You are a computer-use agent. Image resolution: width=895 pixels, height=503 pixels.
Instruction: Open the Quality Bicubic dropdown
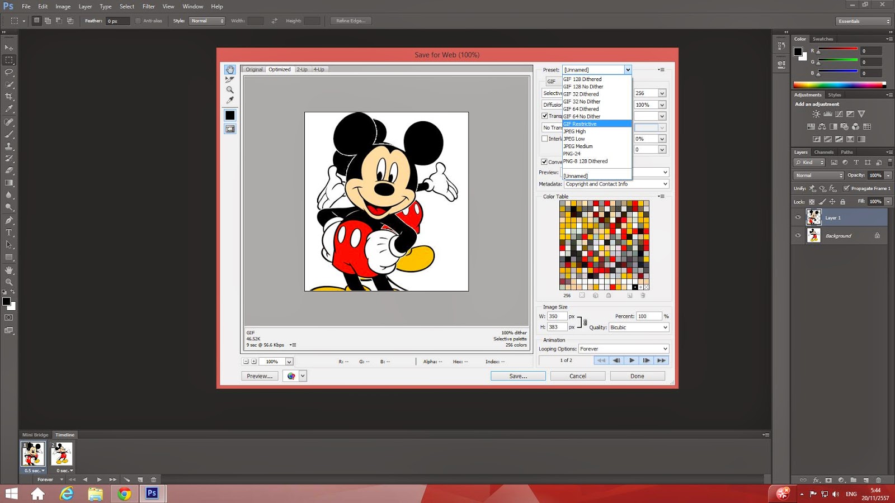pyautogui.click(x=639, y=328)
